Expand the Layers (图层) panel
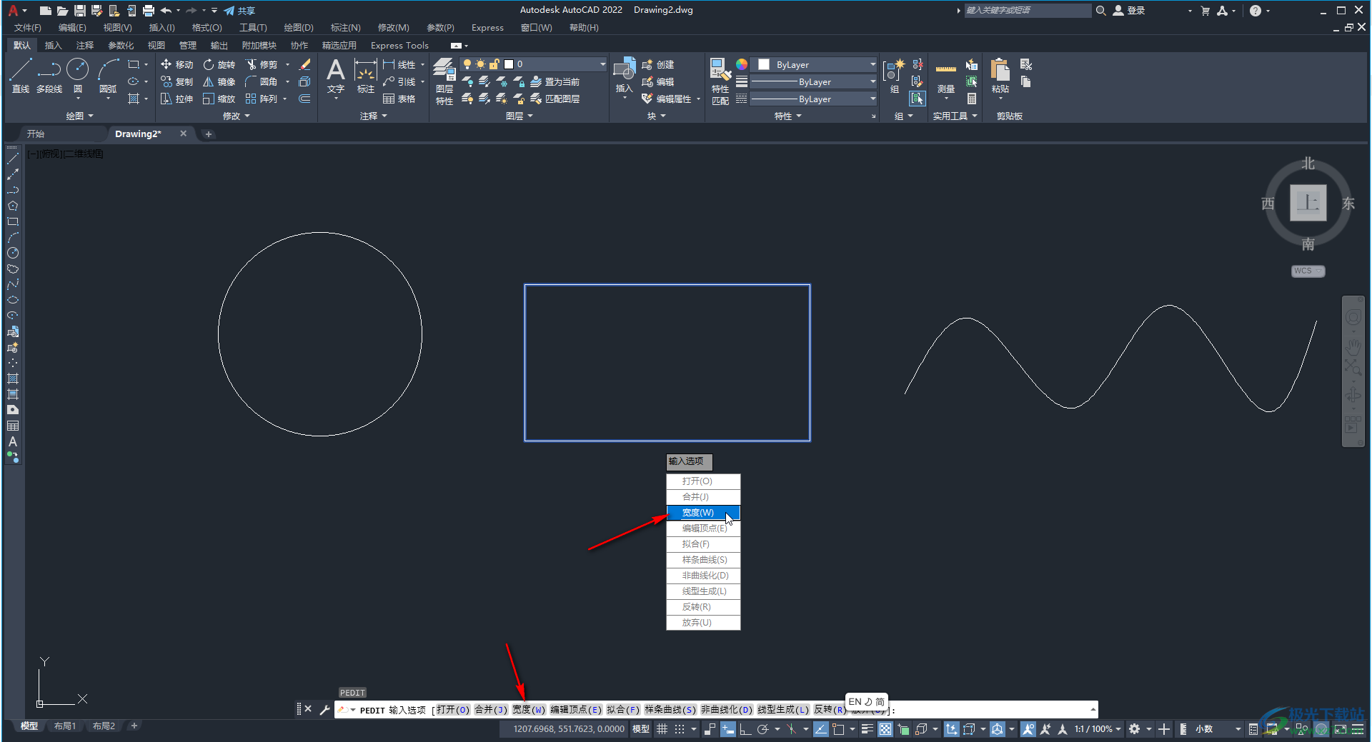This screenshot has height=742, width=1372. coord(520,116)
